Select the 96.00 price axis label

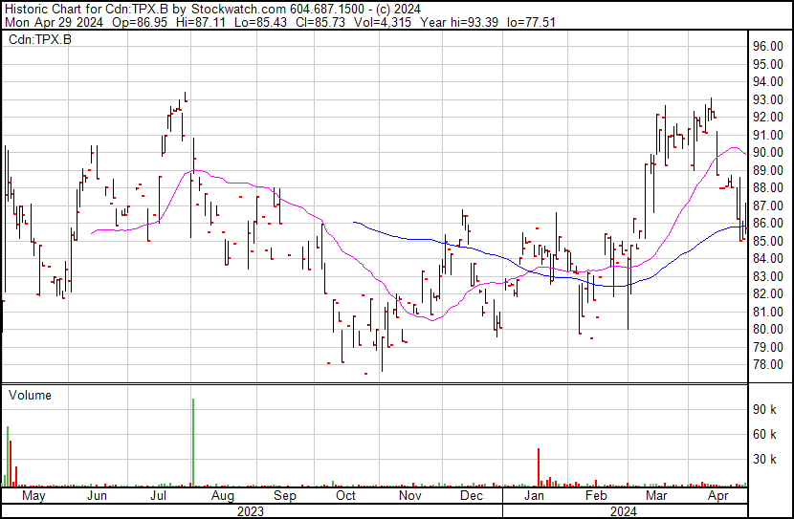point(768,46)
